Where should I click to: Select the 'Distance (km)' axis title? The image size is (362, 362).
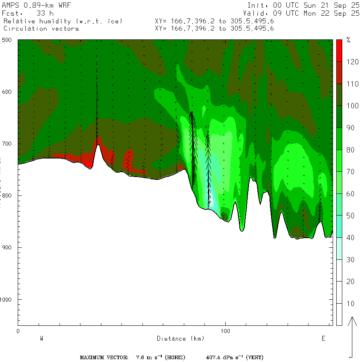click(x=181, y=338)
